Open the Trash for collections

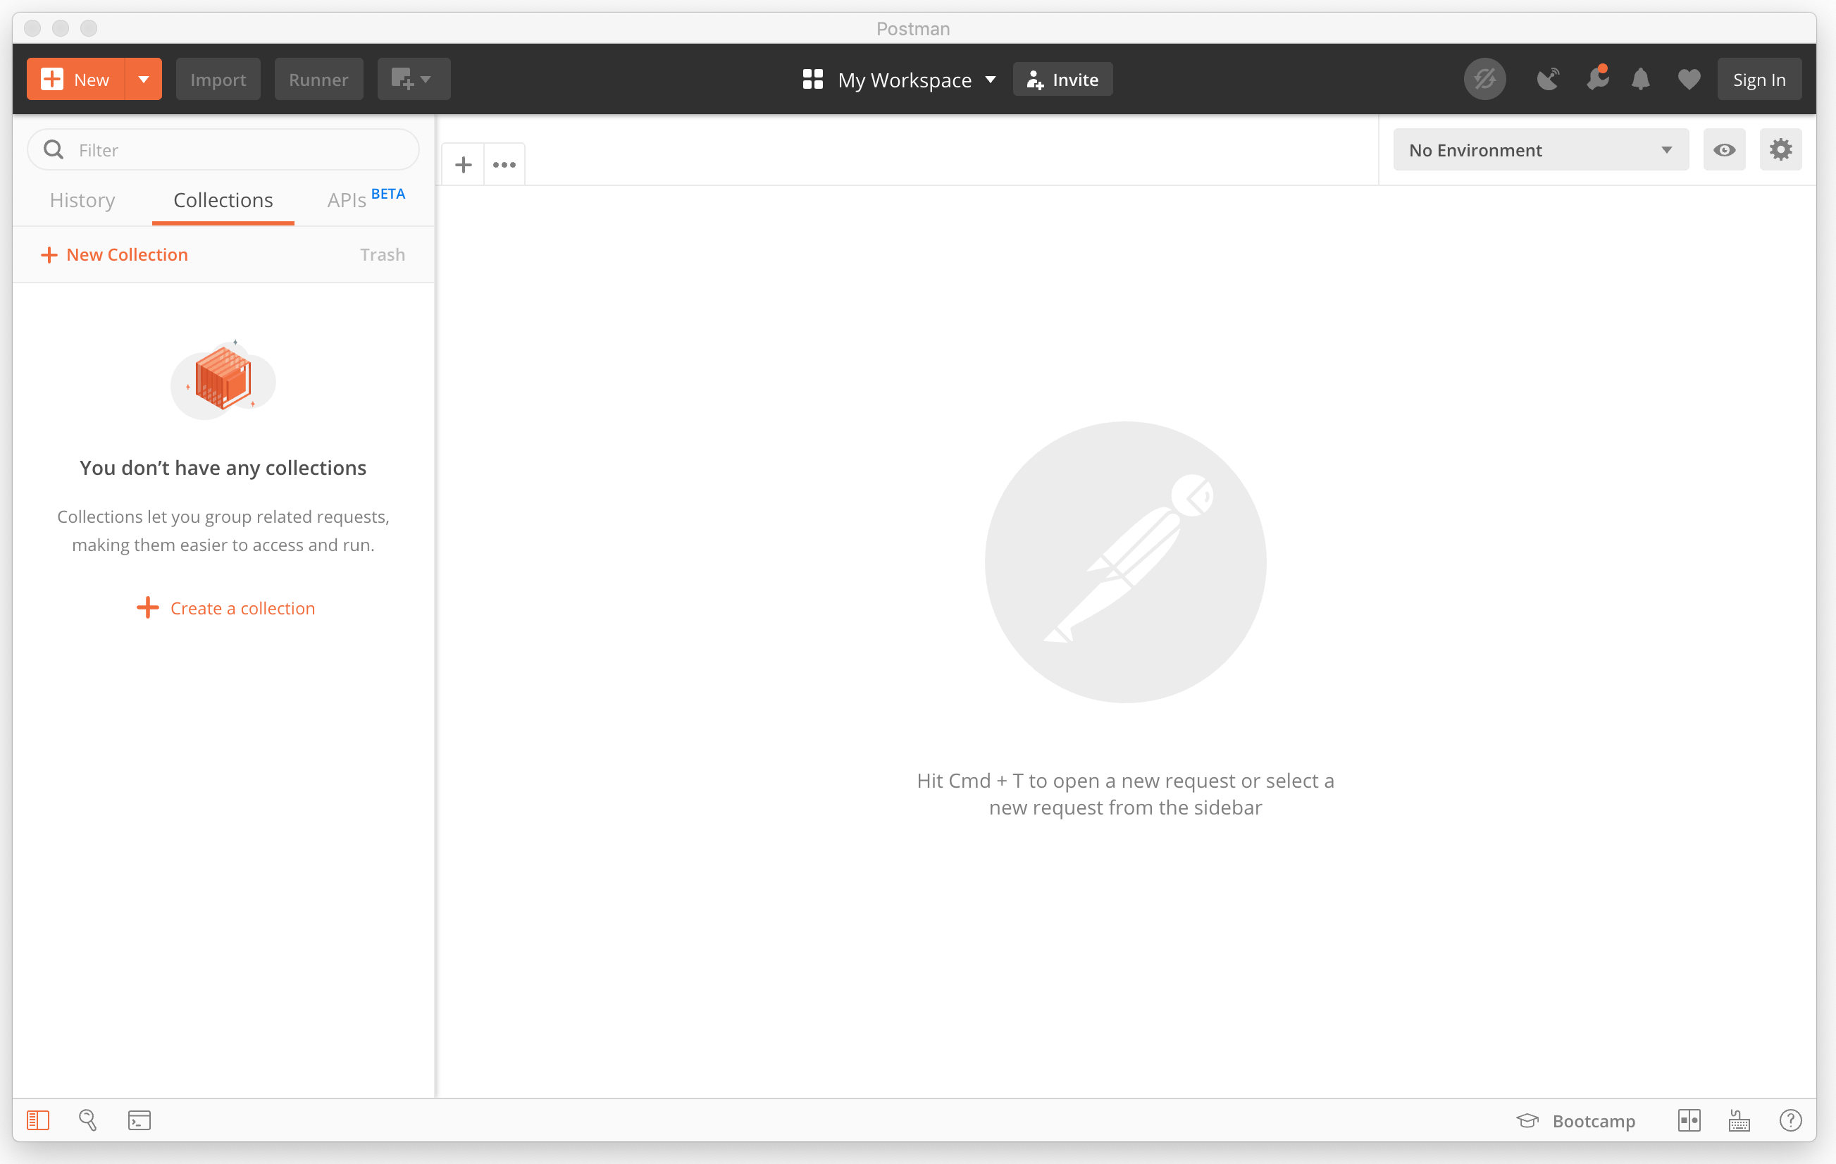(382, 254)
